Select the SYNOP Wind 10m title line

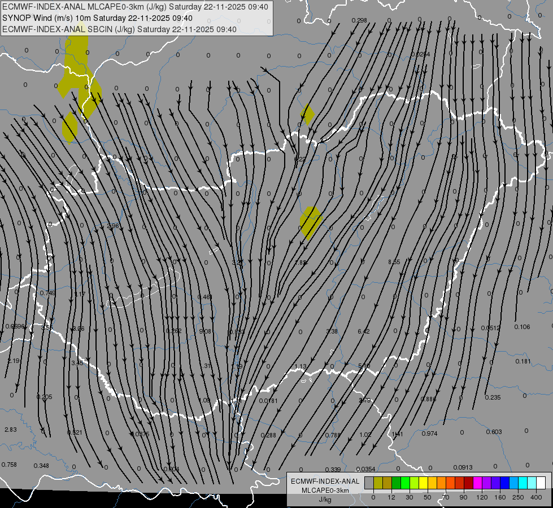coord(97,18)
